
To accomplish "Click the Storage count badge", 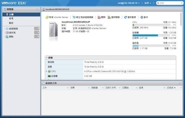I will click(x=37, y=33).
